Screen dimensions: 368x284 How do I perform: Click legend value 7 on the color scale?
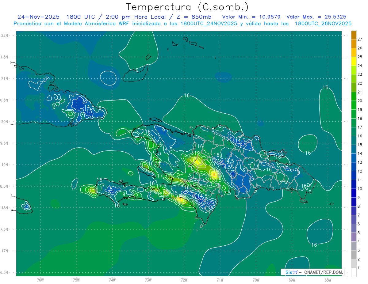click(358, 215)
